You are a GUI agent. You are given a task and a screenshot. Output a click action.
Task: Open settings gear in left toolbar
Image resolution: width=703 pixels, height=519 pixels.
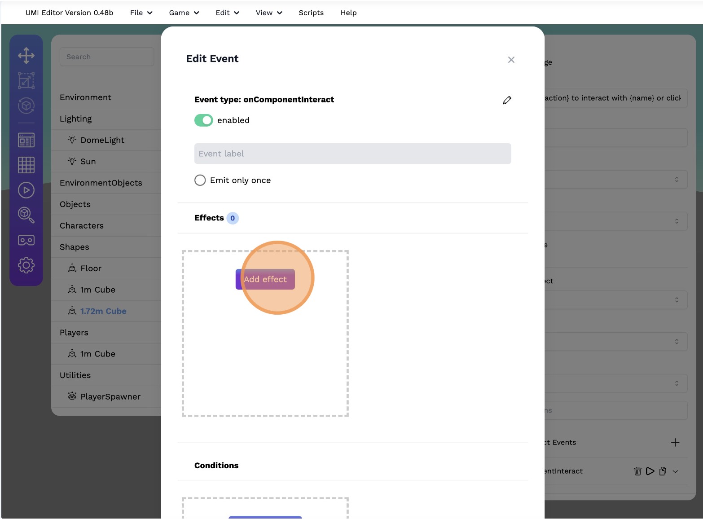pyautogui.click(x=26, y=265)
